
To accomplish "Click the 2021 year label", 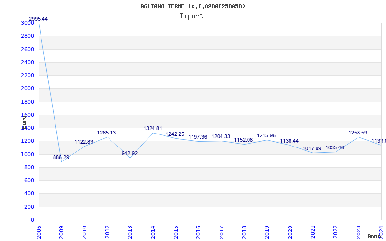I will point(313,232).
